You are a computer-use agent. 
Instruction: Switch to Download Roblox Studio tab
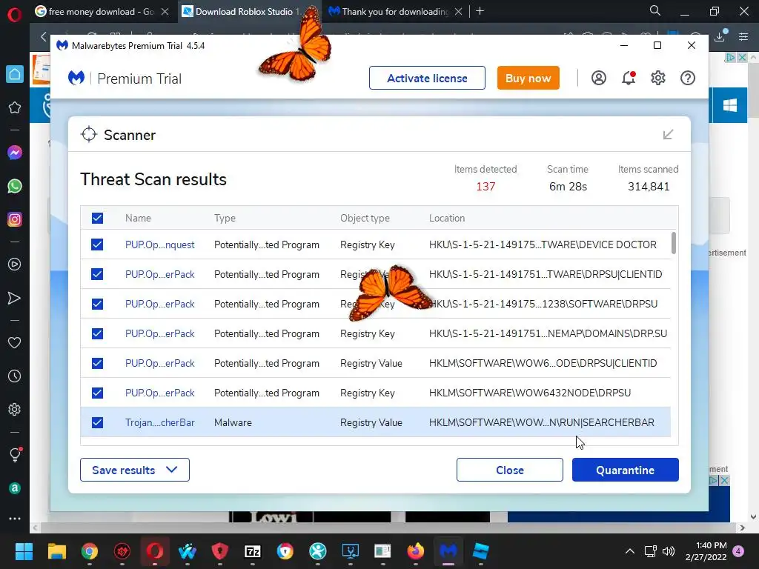click(x=245, y=11)
